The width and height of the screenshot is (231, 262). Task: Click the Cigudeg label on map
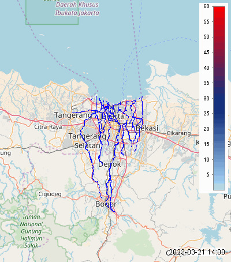(50, 194)
